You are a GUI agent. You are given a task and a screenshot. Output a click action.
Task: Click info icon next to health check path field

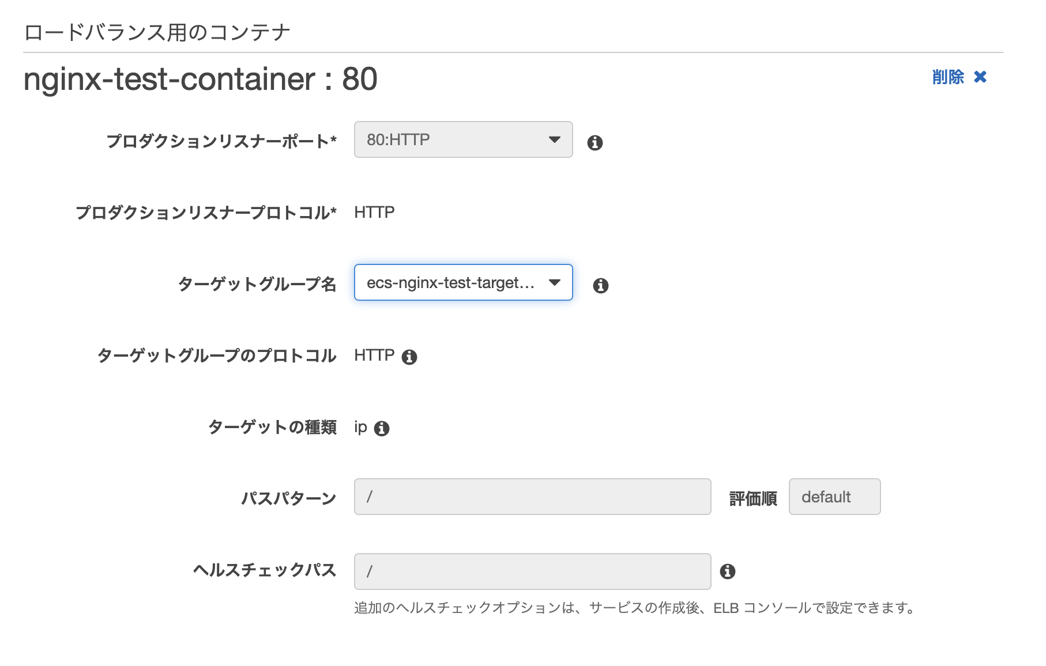[728, 572]
